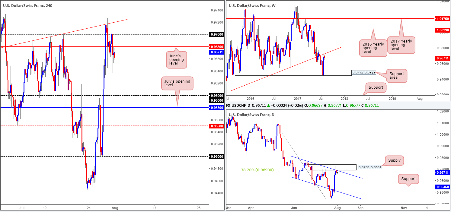
Task: Click the red '0.95500' price label
Action: tap(217, 126)
